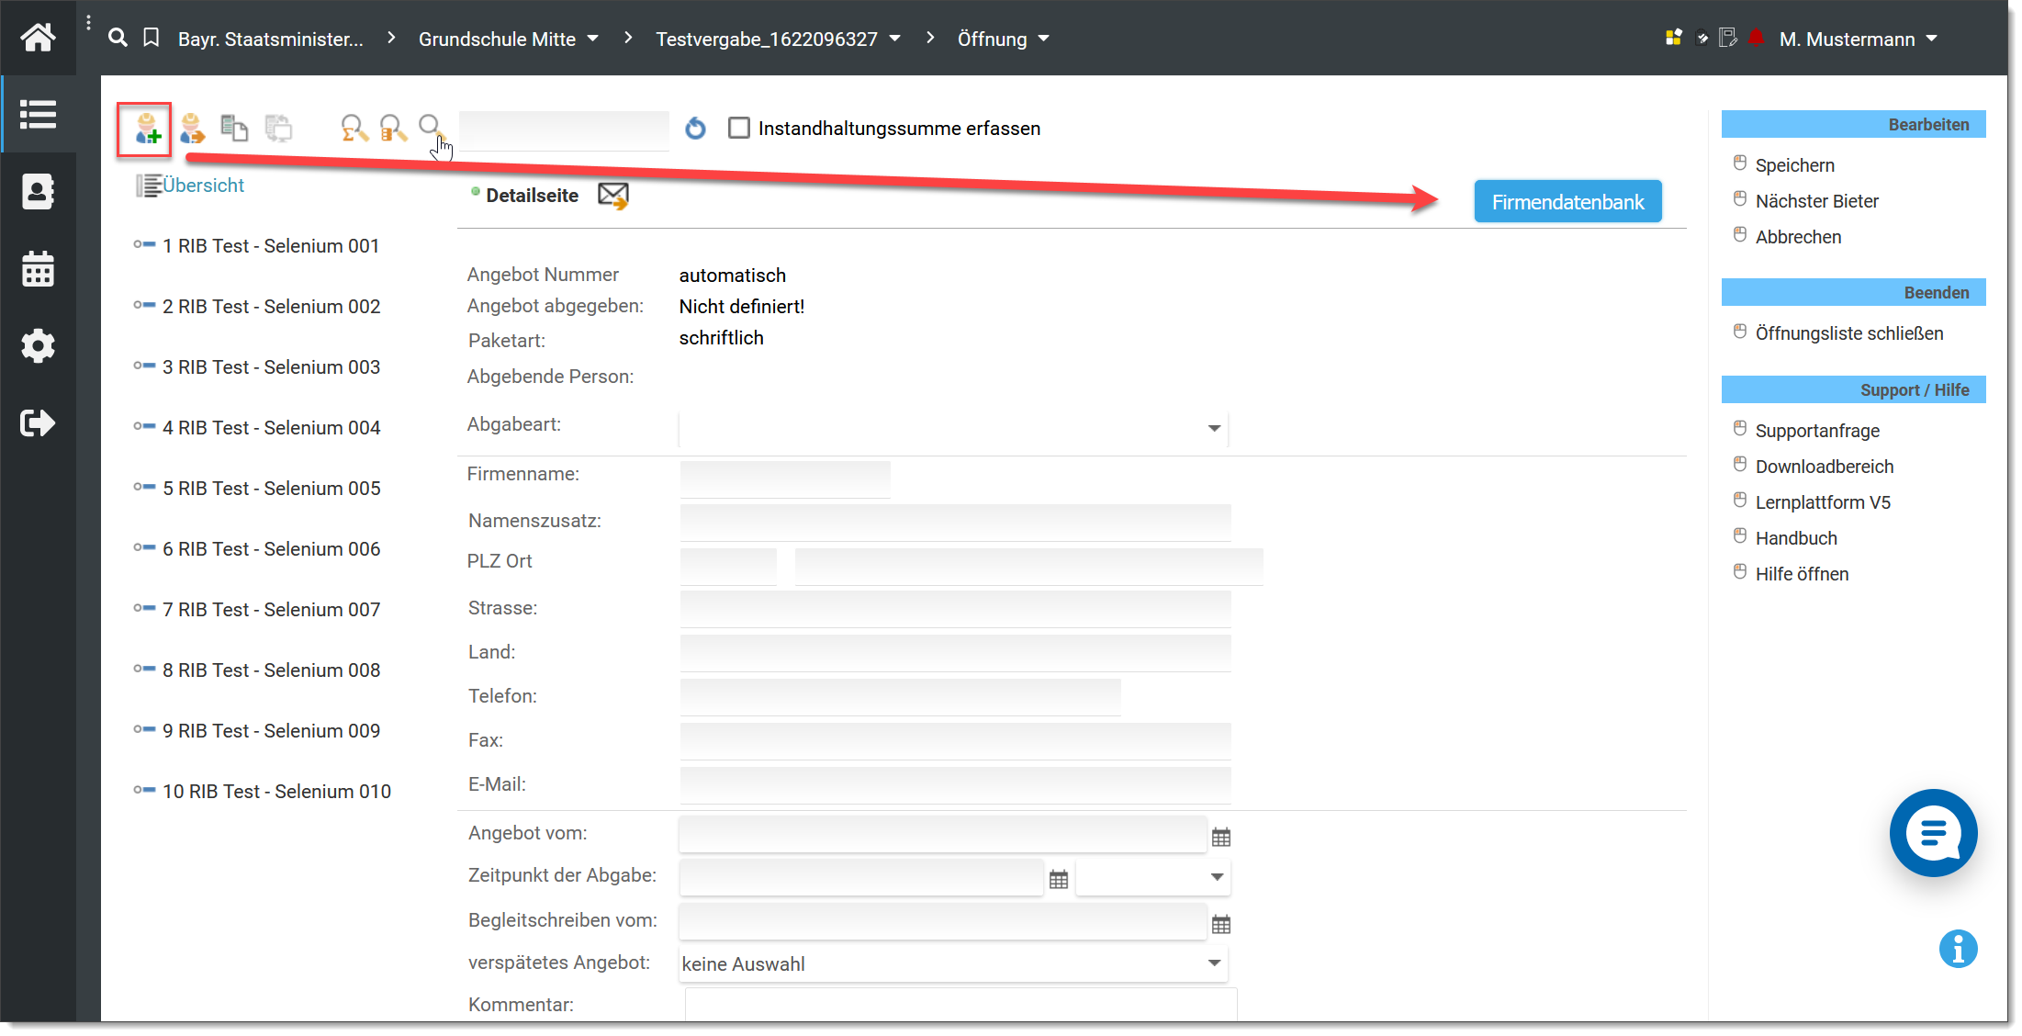The width and height of the screenshot is (2022, 1036).
Task: Click the plain magnifier search icon
Action: coord(430,126)
